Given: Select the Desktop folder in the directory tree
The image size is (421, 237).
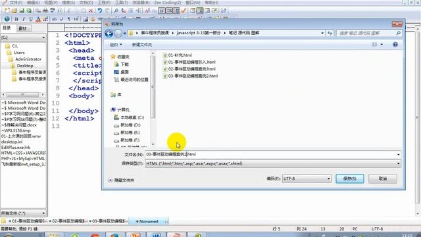Looking at the screenshot, I should pos(25,66).
